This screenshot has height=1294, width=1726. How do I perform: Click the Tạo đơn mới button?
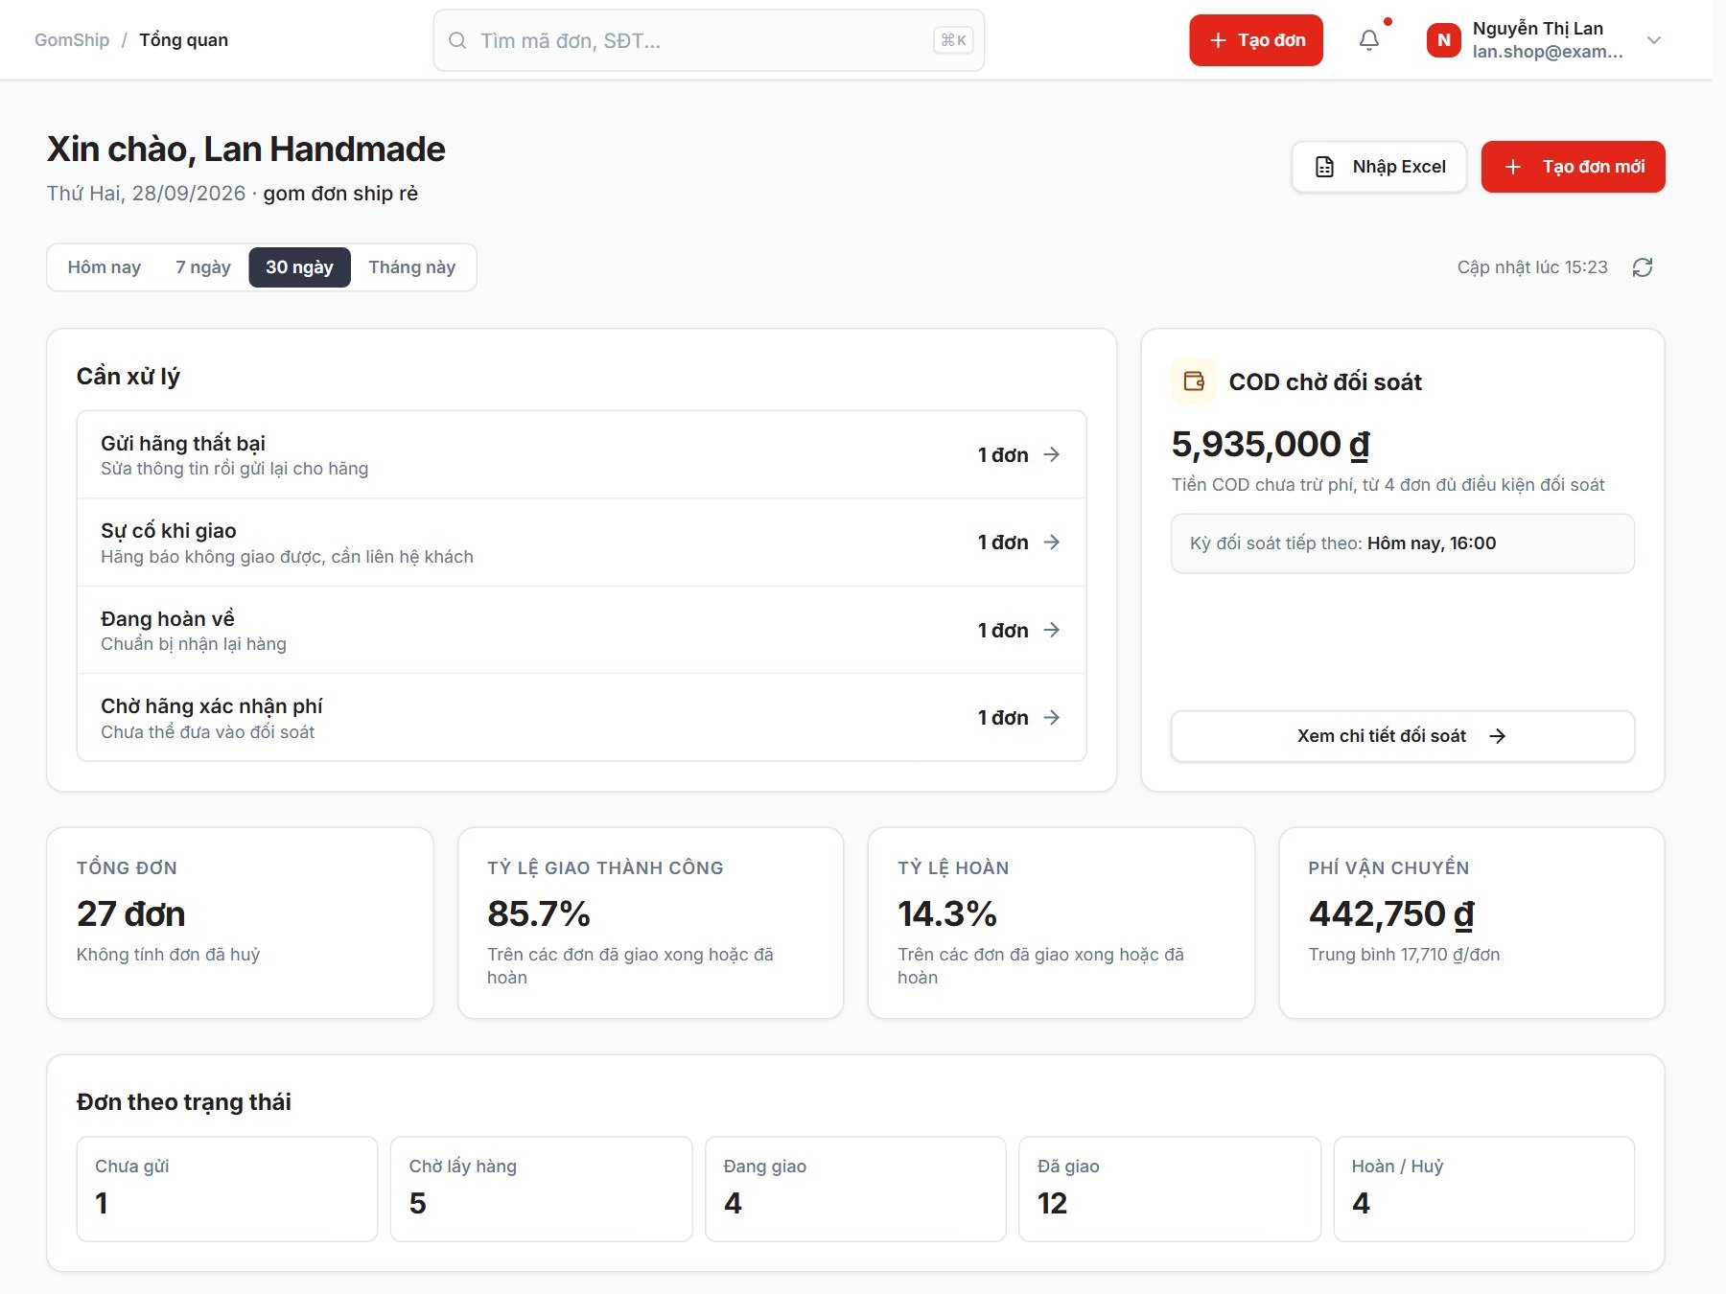pyautogui.click(x=1574, y=167)
